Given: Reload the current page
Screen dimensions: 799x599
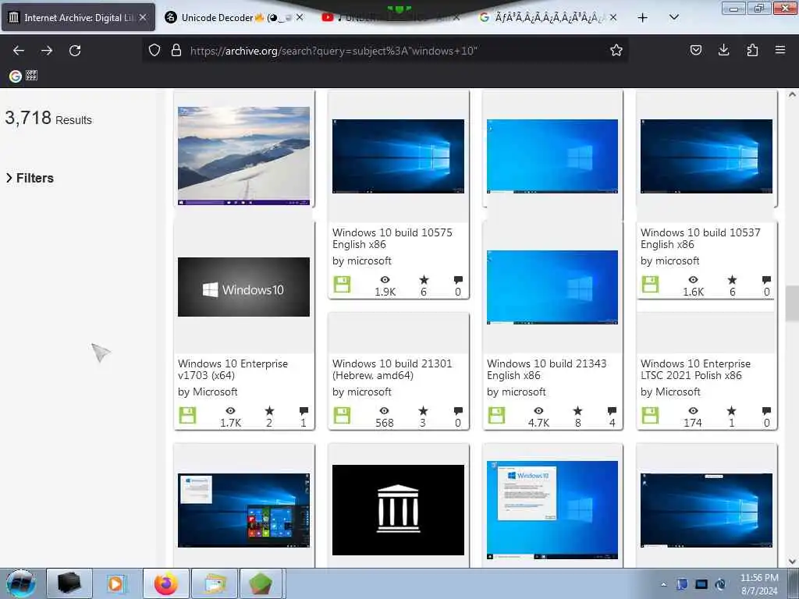Looking at the screenshot, I should coord(75,51).
